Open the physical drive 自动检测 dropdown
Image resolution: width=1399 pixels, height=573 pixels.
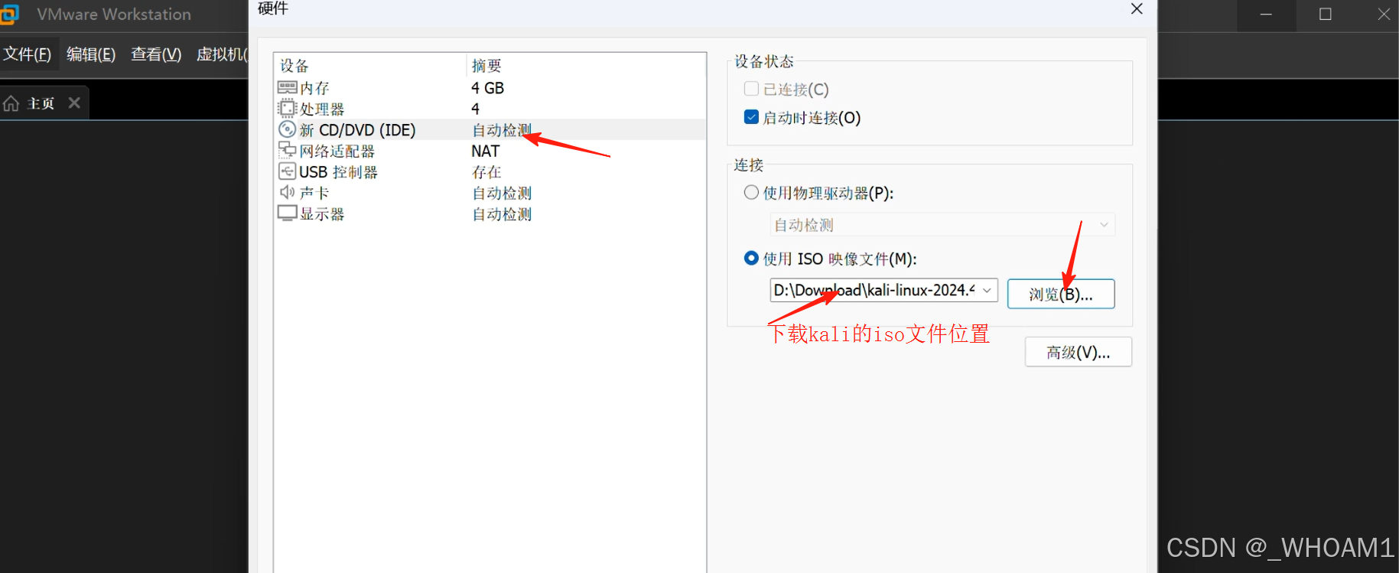click(x=942, y=225)
